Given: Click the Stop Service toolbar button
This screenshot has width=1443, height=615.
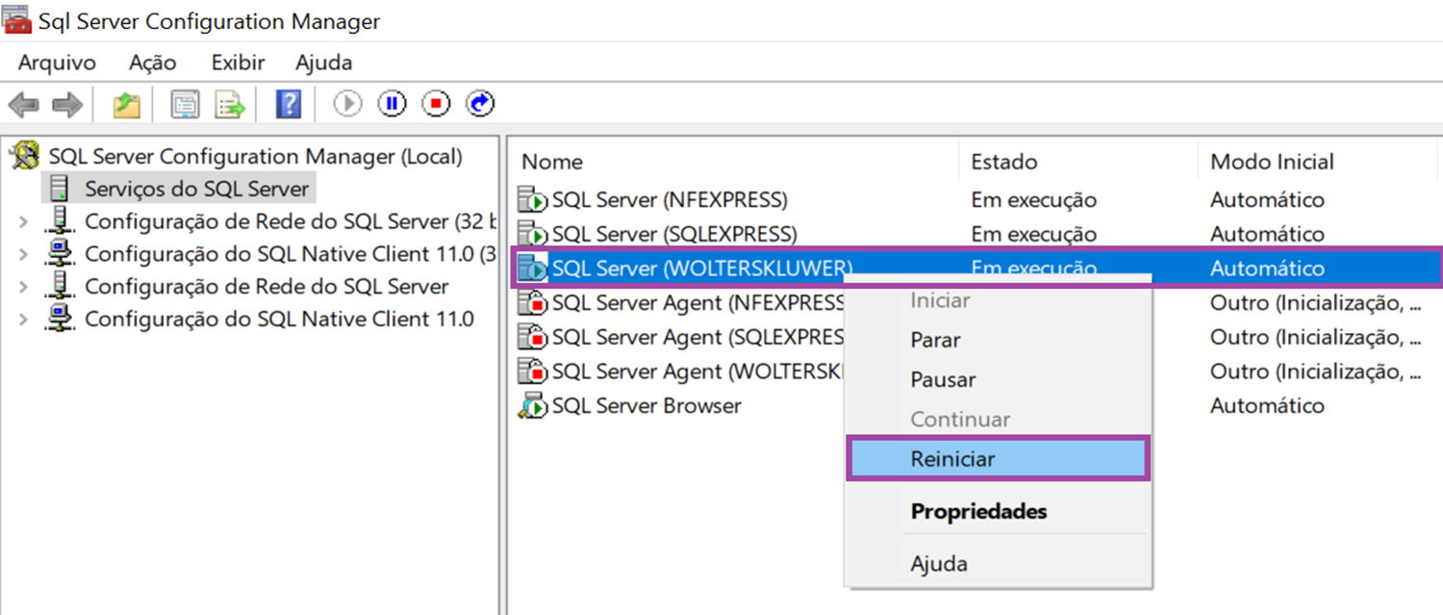Looking at the screenshot, I should 436,104.
